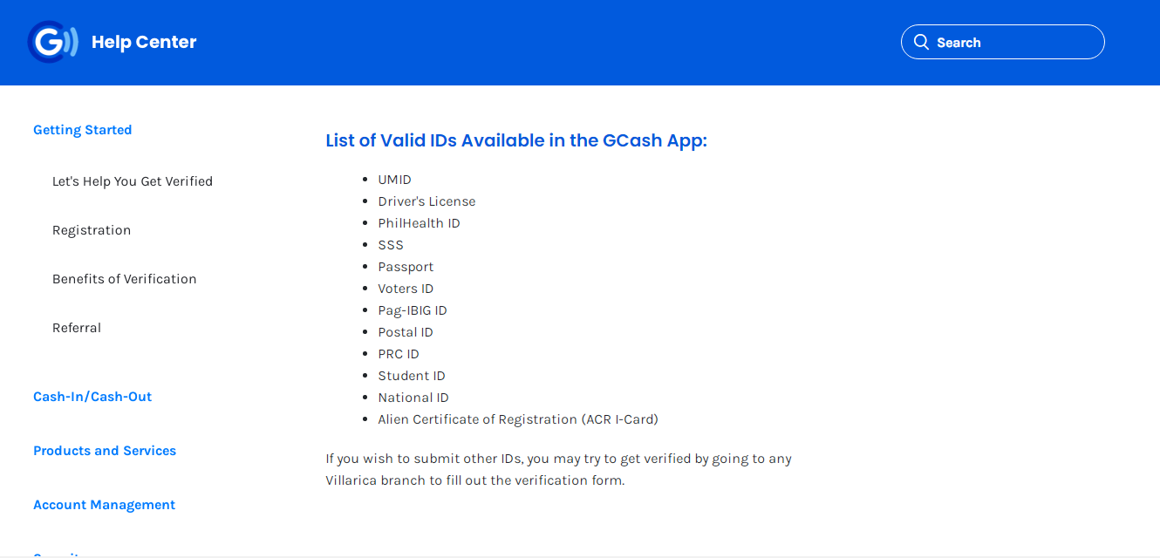
Task: Expand the Cash-In/Cash-Out section
Action: click(92, 397)
